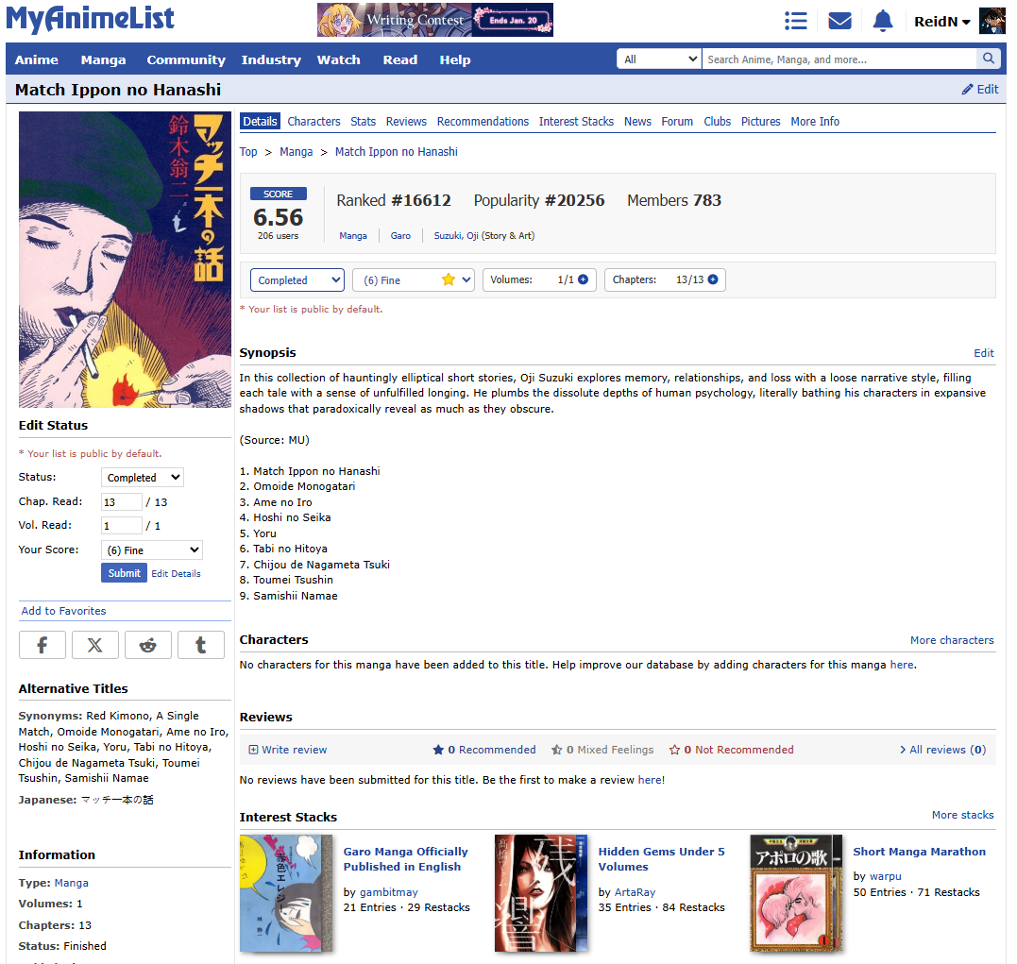This screenshot has width=1017, height=964.
Task: Click warpu user link
Action: [x=886, y=876]
